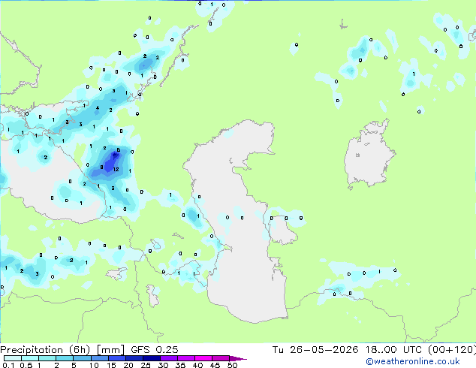Pick the 15–20 mm legend swatch

pyautogui.click(x=116, y=358)
